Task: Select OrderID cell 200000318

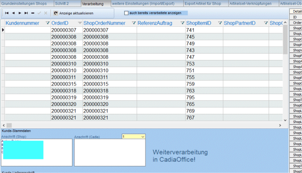Action: (67, 91)
